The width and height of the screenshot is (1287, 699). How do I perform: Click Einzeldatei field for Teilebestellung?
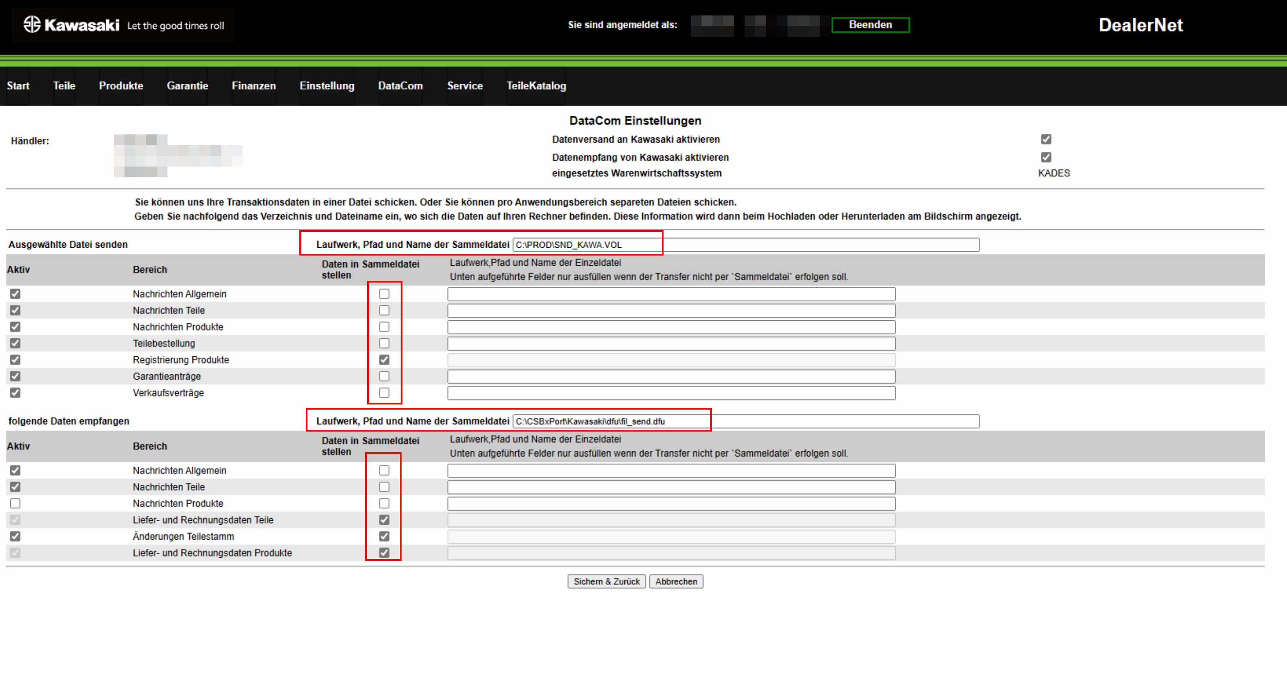(672, 344)
